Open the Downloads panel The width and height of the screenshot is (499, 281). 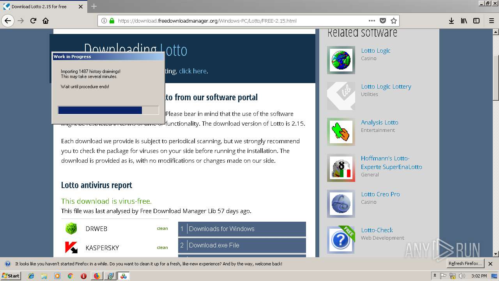[451, 21]
